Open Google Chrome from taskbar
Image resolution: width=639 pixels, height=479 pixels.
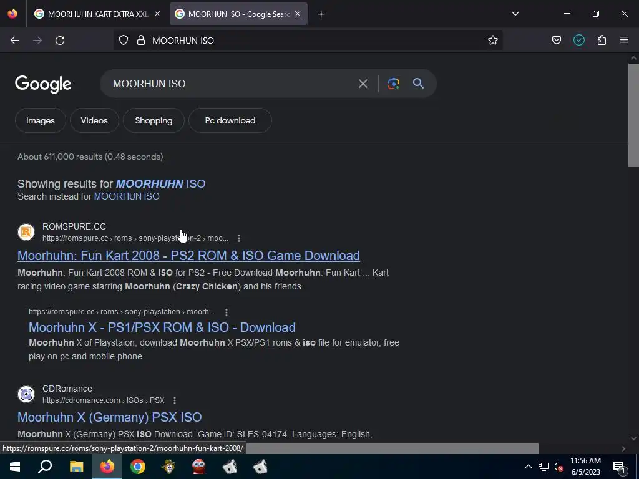pyautogui.click(x=138, y=467)
